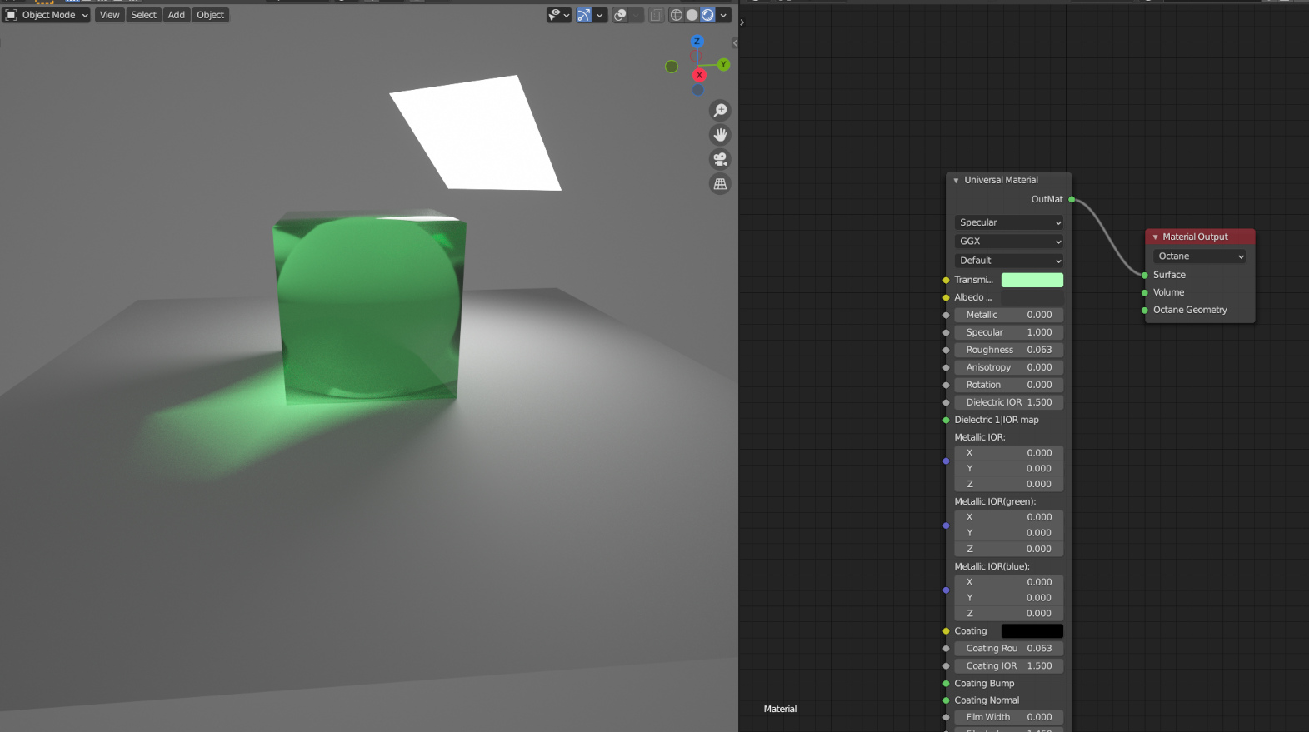Click the Octane Geometry input socket
Screen dimensions: 1309x732
coord(1145,310)
